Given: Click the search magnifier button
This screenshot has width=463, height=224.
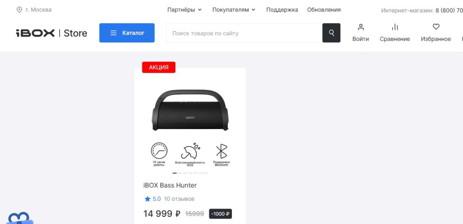Looking at the screenshot, I should click(331, 33).
